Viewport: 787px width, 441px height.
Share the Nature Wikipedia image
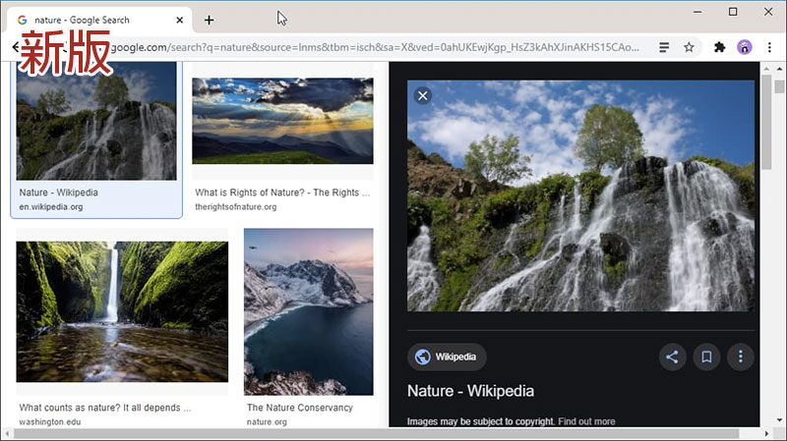pyautogui.click(x=672, y=357)
